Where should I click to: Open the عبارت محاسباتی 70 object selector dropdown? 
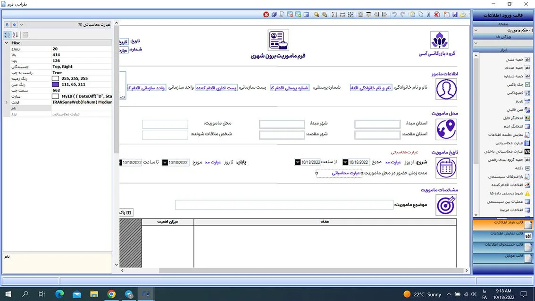pyautogui.click(x=23, y=25)
